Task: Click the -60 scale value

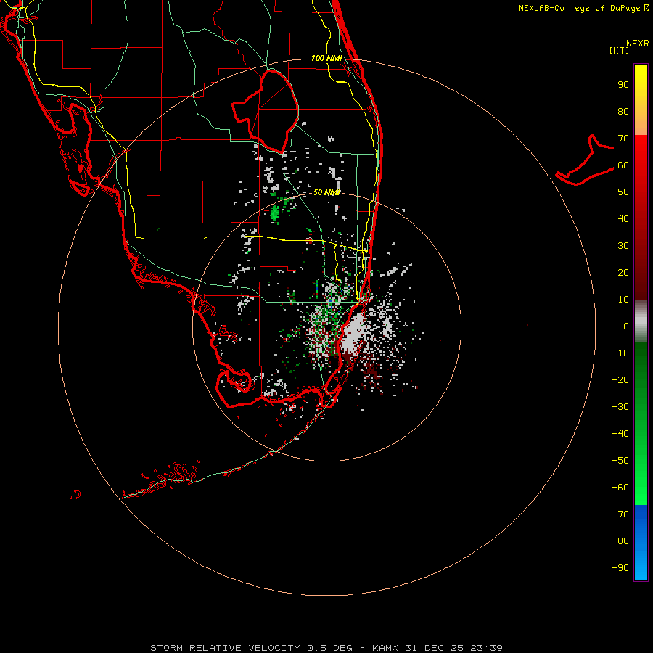Action: [x=620, y=488]
